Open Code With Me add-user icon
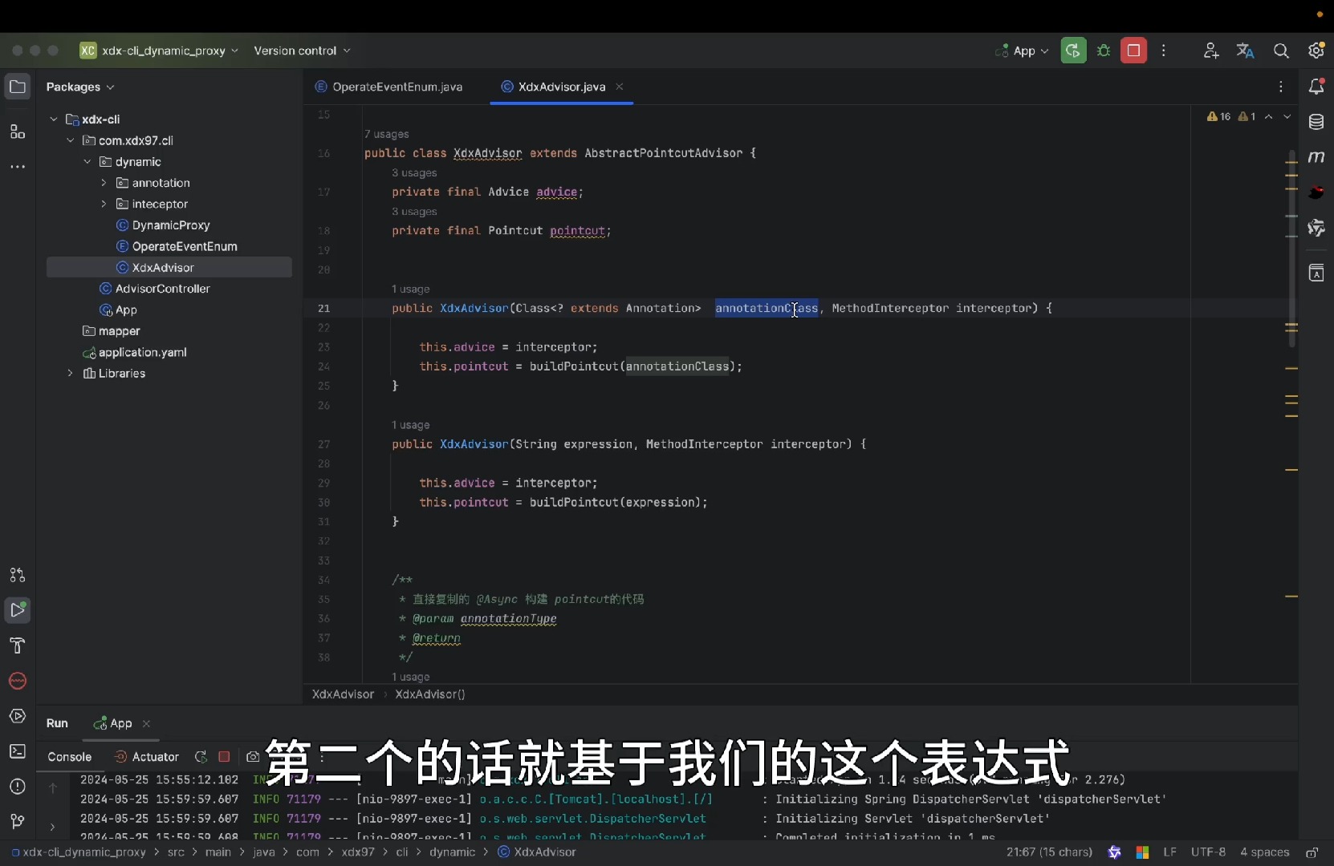 coord(1211,51)
